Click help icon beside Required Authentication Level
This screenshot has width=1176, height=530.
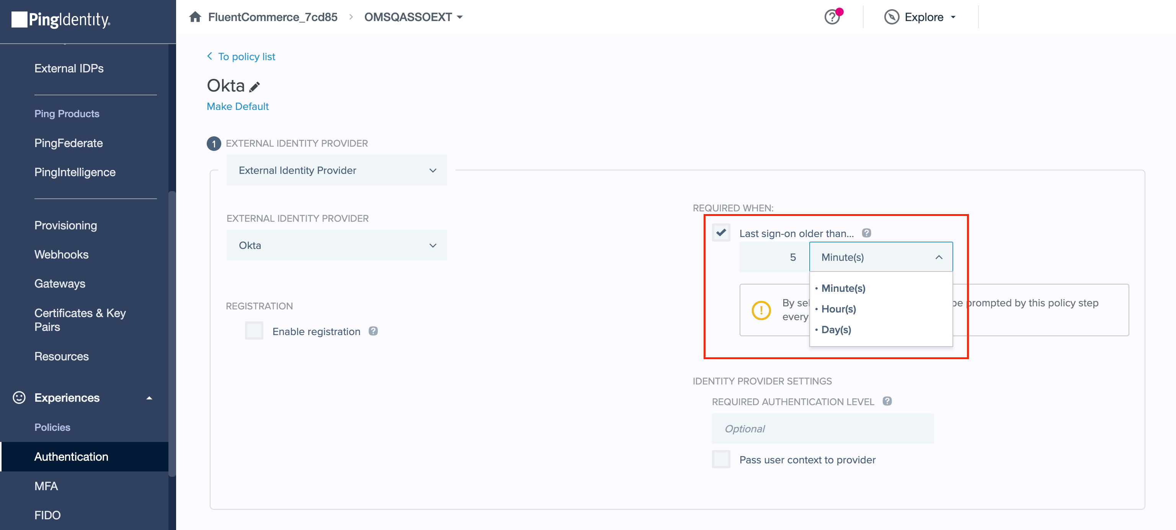click(x=887, y=401)
